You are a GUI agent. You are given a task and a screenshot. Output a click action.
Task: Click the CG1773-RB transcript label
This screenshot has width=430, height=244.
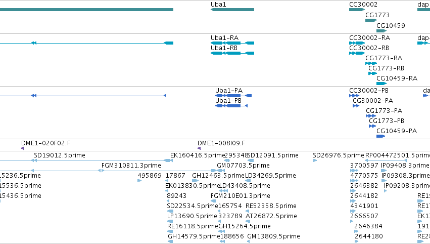pyautogui.click(x=386, y=68)
